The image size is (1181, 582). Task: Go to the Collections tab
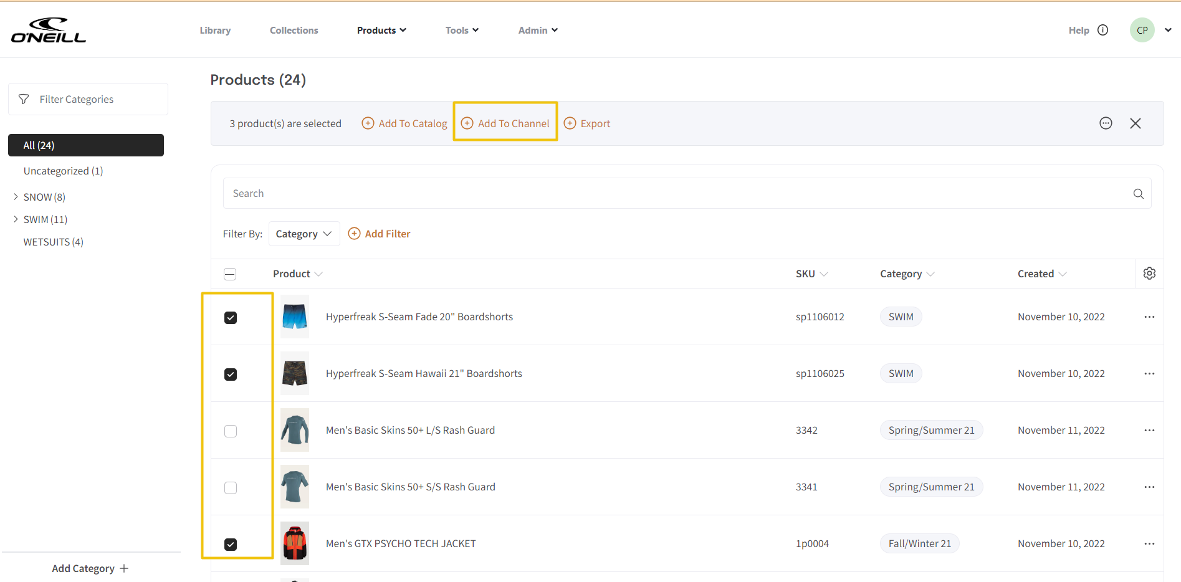pos(294,30)
